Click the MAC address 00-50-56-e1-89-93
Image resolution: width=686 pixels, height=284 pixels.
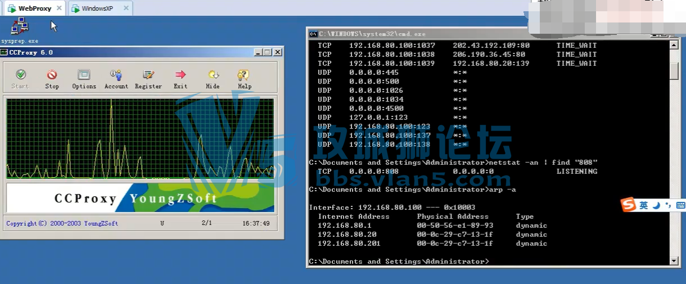pos(455,226)
